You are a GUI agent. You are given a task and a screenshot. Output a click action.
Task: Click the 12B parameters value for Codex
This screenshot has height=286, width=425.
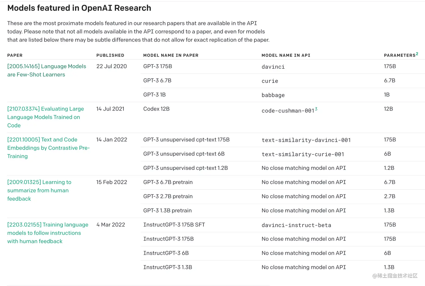388,109
